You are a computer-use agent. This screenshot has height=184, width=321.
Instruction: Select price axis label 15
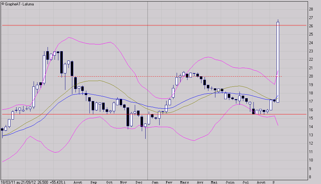pyautogui.click(x=311, y=118)
